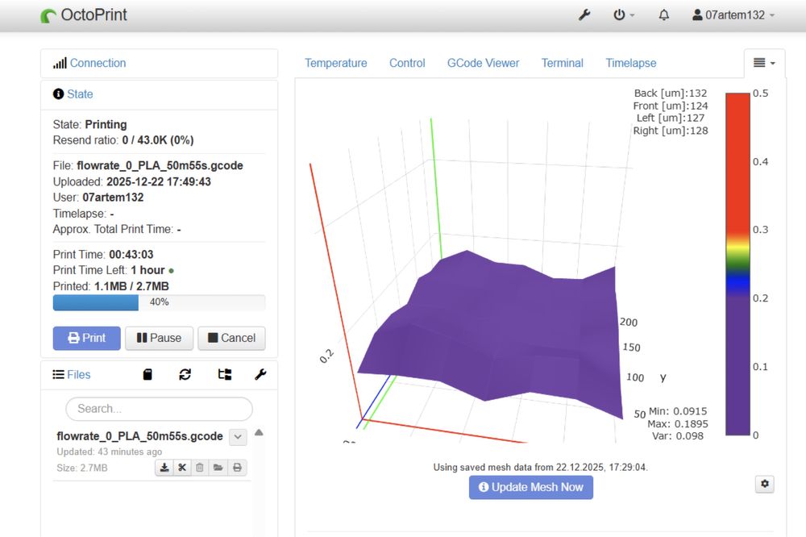
Task: Click the printer icon for the gcode file
Action: pyautogui.click(x=237, y=468)
